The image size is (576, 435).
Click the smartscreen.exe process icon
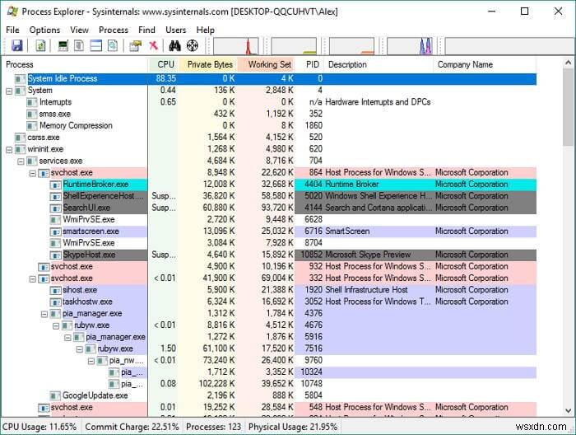coord(56,232)
